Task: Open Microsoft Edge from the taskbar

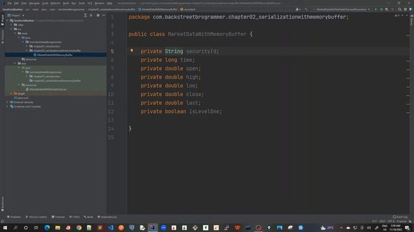Action: point(47,227)
